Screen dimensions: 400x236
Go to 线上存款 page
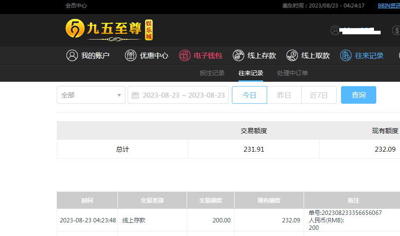(x=254, y=55)
